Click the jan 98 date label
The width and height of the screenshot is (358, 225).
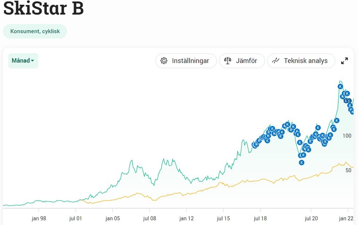pyautogui.click(x=39, y=218)
